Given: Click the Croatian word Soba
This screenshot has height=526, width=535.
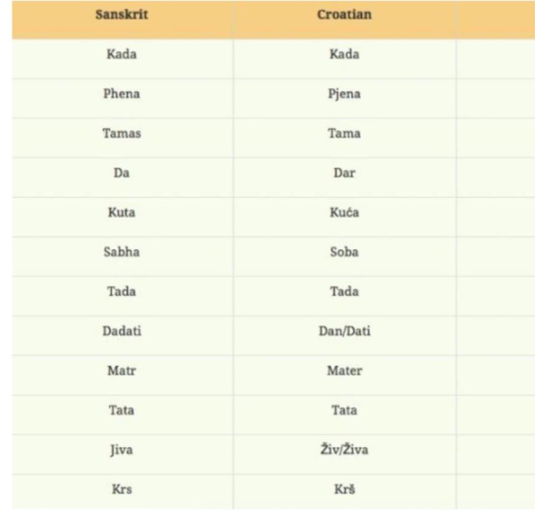Looking at the screenshot, I should [x=344, y=252].
